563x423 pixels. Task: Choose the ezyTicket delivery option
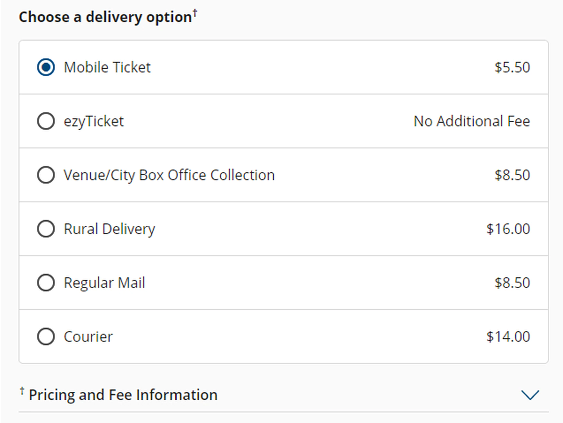coord(46,121)
